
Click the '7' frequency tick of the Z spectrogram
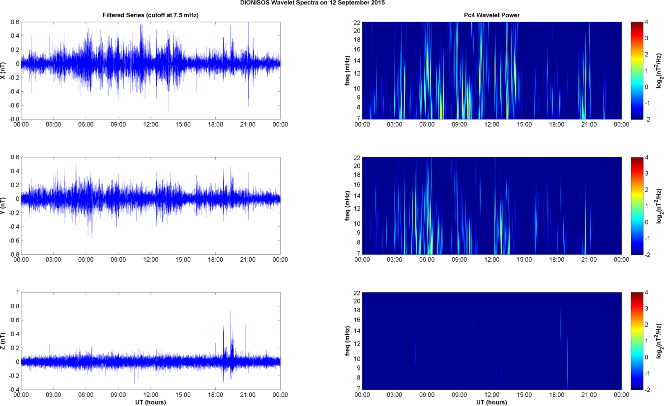[x=359, y=389]
